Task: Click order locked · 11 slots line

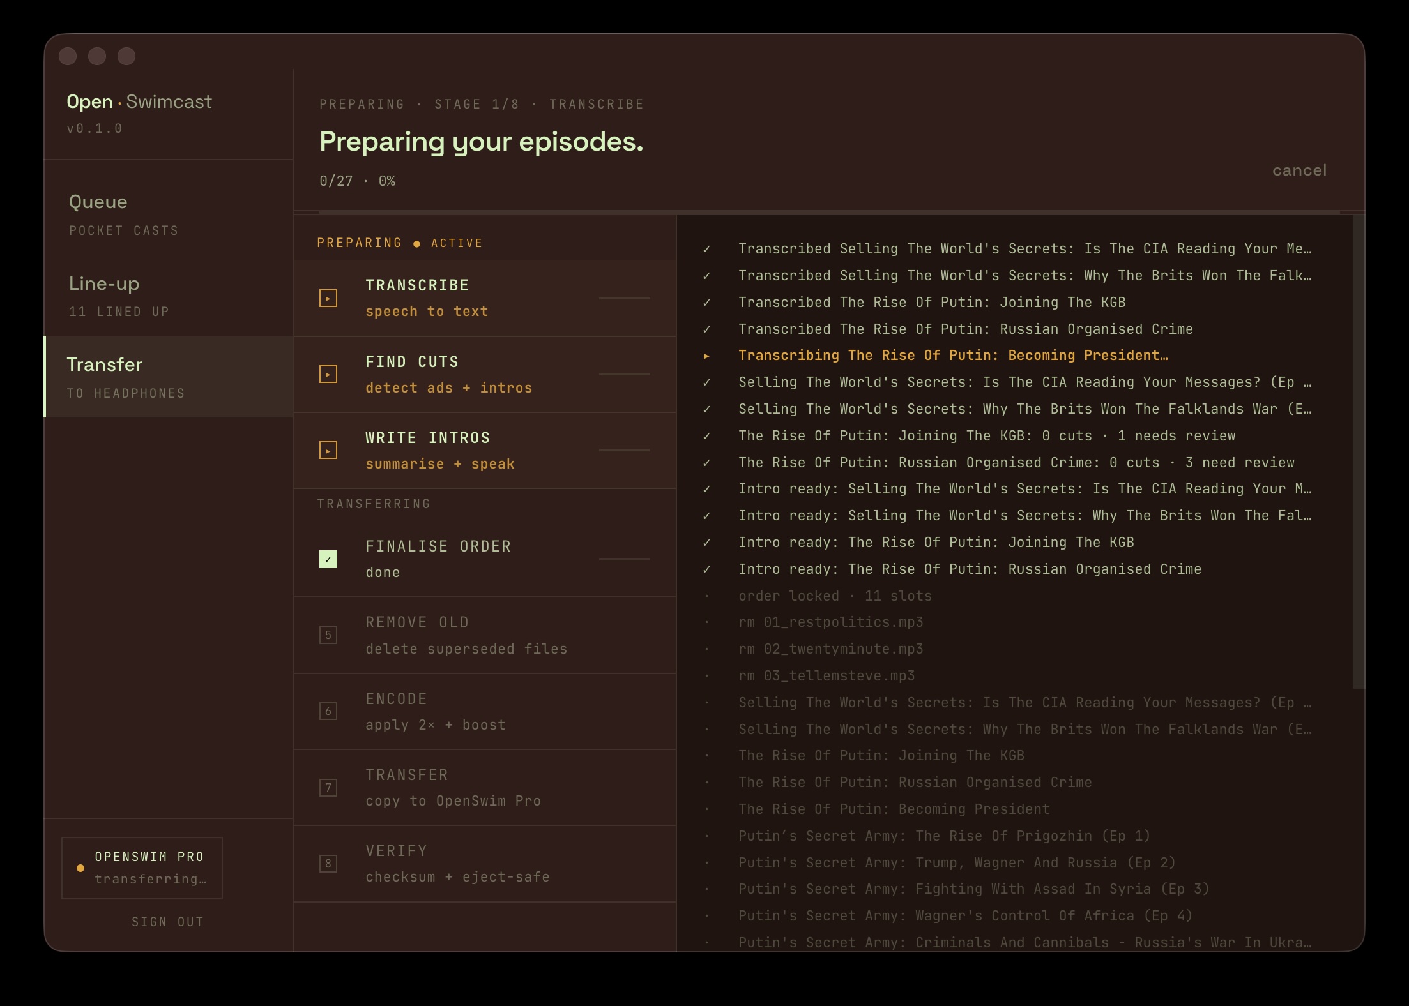Action: pyautogui.click(x=835, y=596)
